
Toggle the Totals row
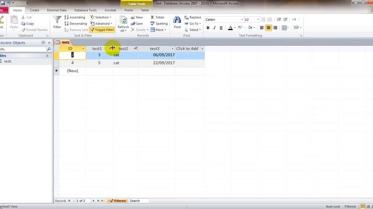[157, 17]
